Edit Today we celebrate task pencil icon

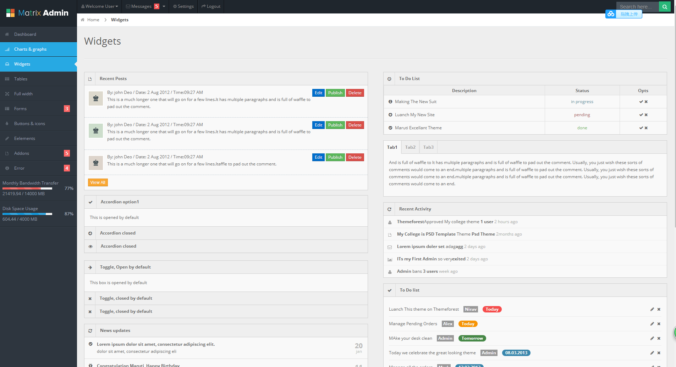(652, 353)
